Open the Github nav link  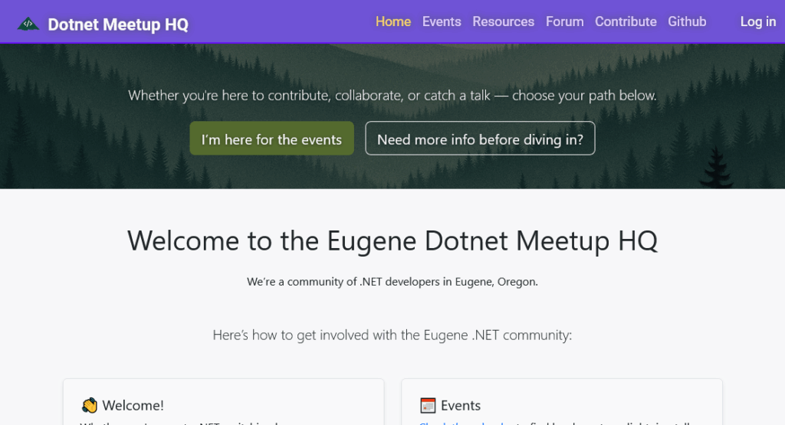tap(687, 21)
